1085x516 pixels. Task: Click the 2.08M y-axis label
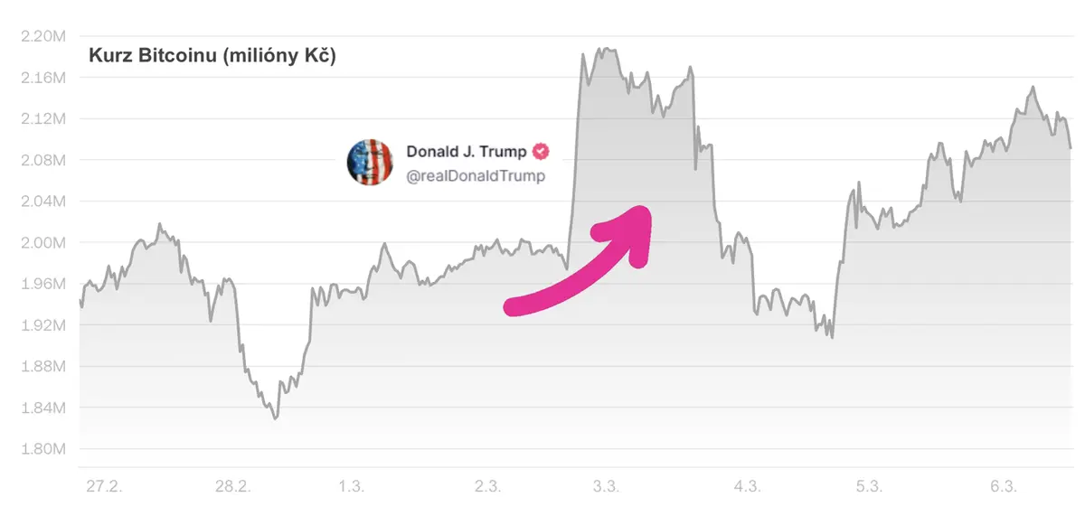coord(42,160)
